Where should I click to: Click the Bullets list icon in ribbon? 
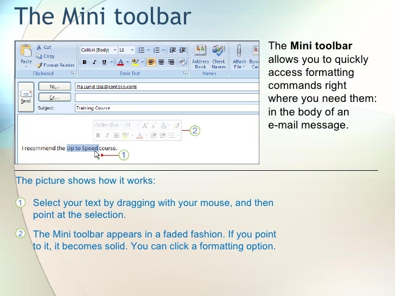142,50
